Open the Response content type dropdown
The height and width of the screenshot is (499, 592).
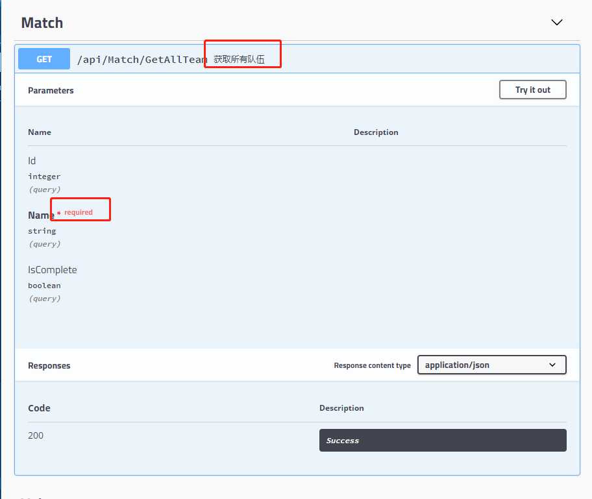(491, 365)
